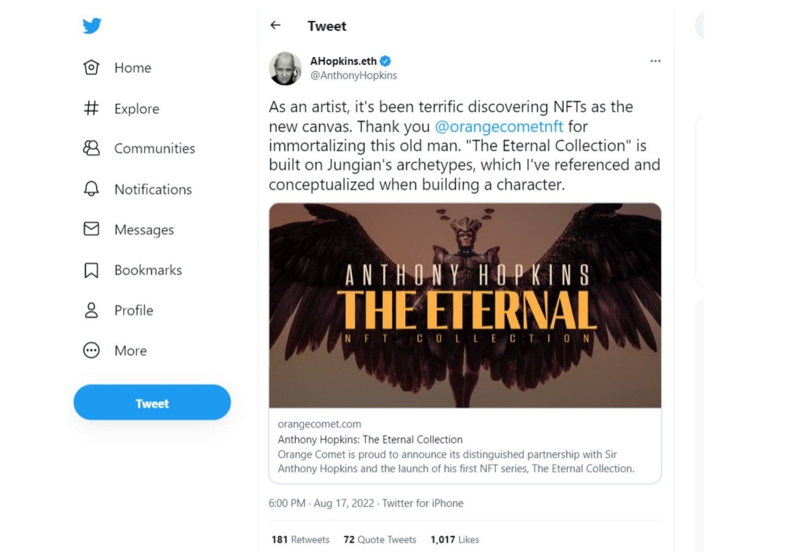Open AHopkins.eth profile avatar
Image resolution: width=786 pixels, height=552 pixels.
285,68
